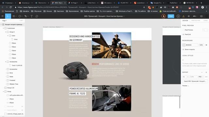Open a new browser tab
Screen dimensions: 209x117
point(201,3)
